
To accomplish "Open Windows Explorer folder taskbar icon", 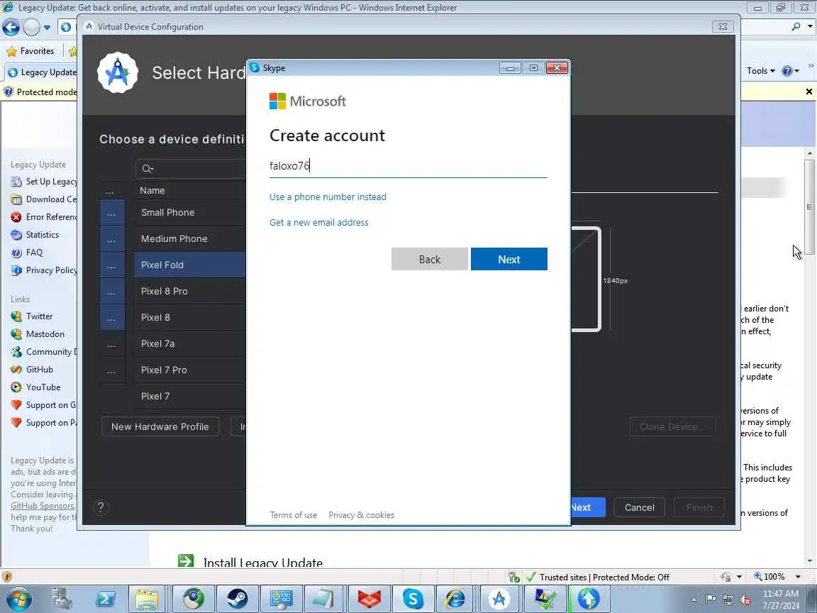I will (x=147, y=599).
